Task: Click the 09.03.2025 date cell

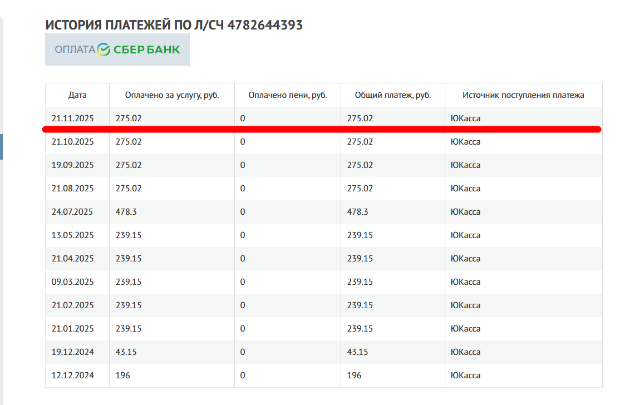Action: pyautogui.click(x=72, y=282)
